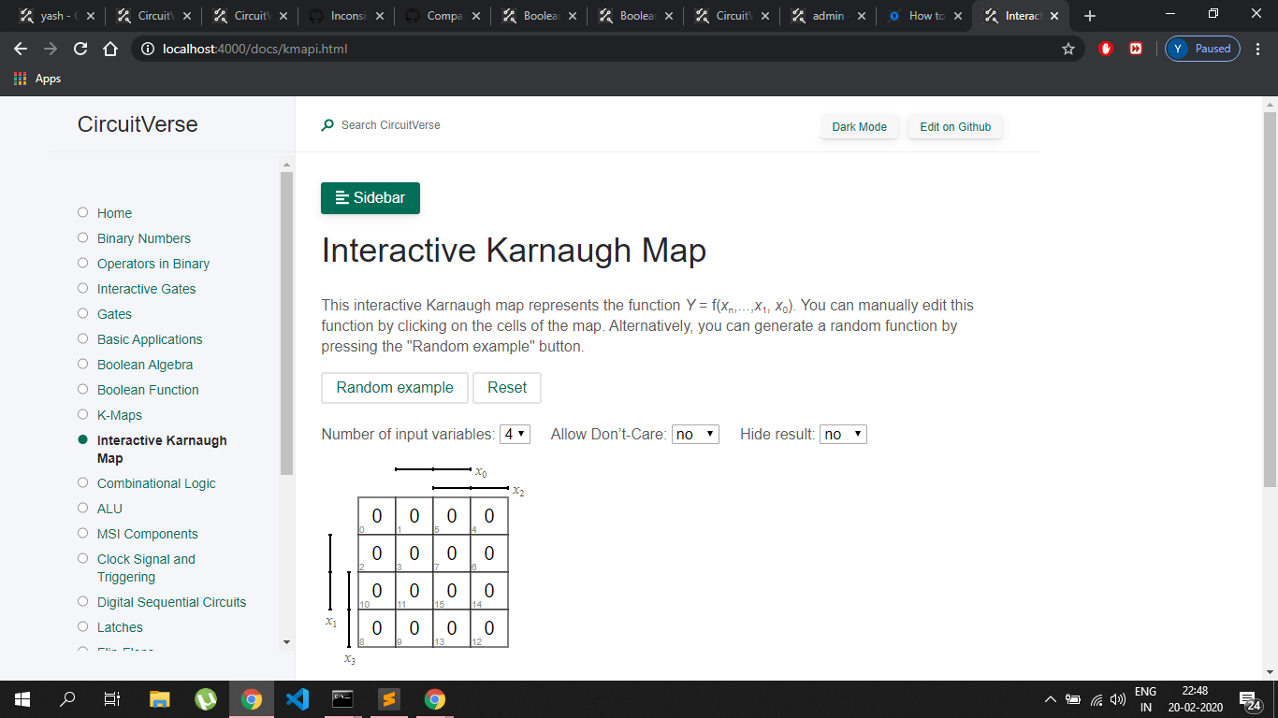This screenshot has width=1278, height=718.
Task: Go to browser home icon
Action: click(109, 49)
